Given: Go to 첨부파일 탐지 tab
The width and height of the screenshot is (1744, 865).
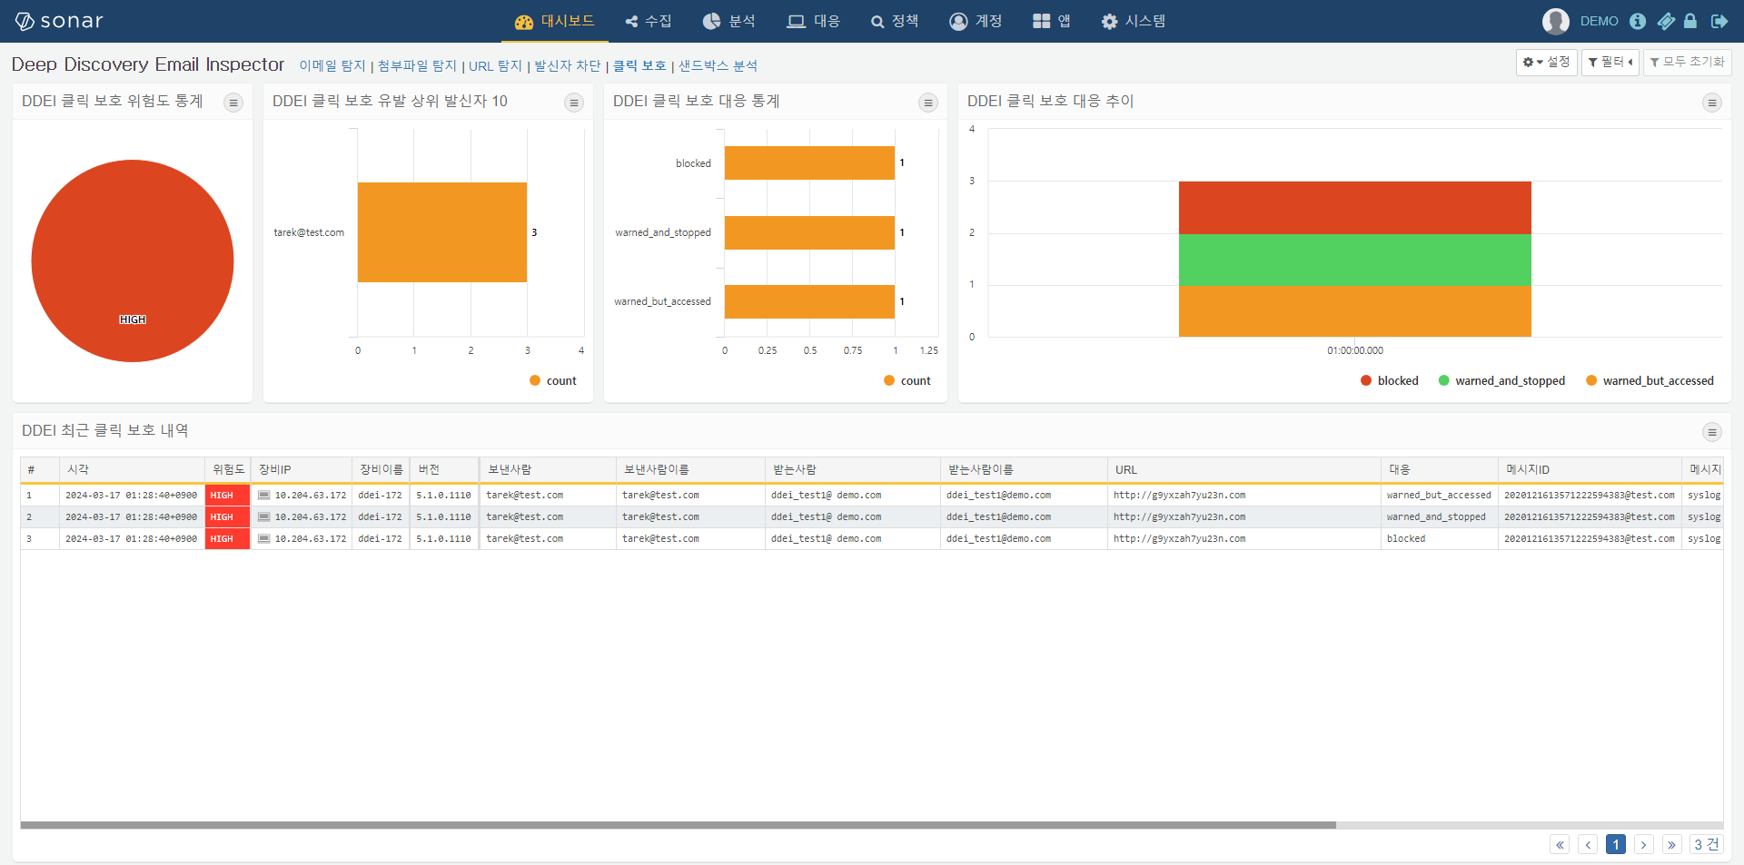Looking at the screenshot, I should pos(417,65).
